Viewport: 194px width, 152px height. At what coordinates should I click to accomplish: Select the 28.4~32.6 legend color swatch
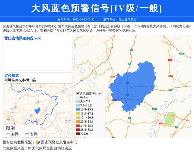pyautogui.click(x=78, y=130)
